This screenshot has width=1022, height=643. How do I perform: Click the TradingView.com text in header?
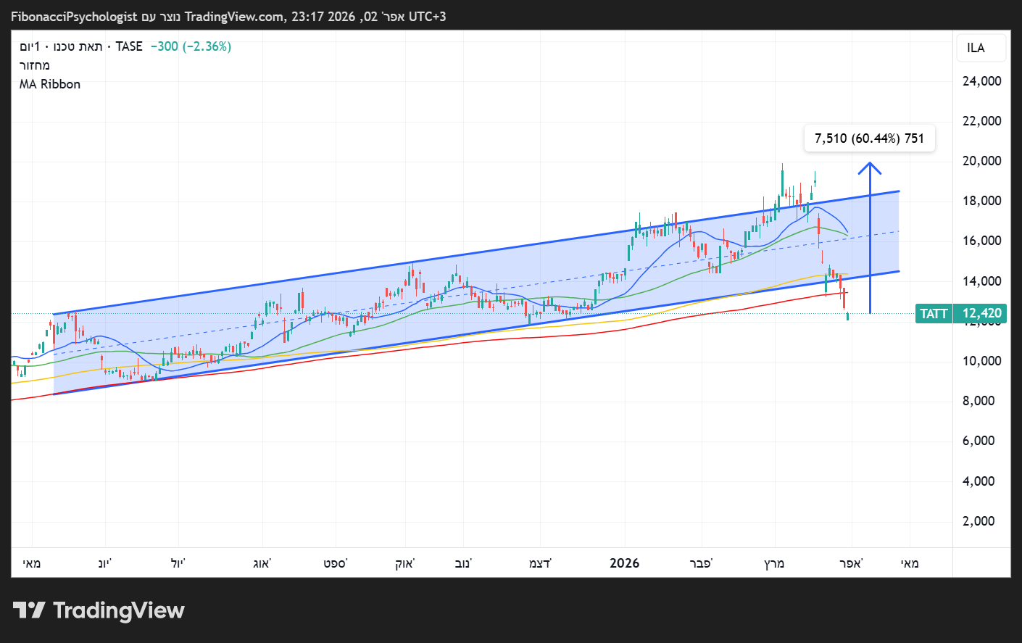pyautogui.click(x=235, y=17)
